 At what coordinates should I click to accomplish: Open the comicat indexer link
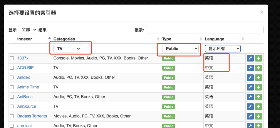click(x=25, y=126)
